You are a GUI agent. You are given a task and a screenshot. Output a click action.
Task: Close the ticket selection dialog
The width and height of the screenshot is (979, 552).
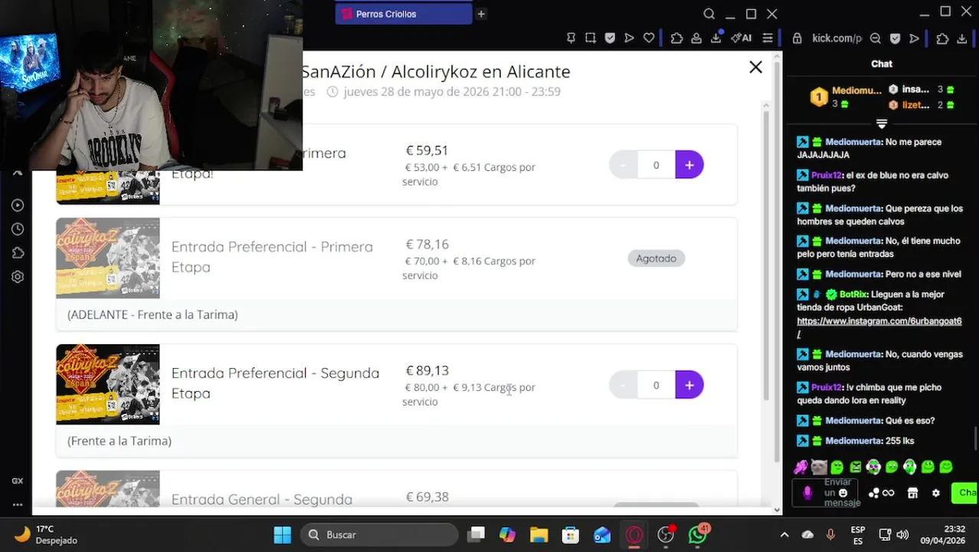pos(755,67)
